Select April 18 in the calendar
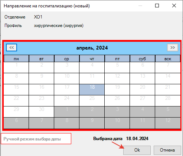 point(92,89)
